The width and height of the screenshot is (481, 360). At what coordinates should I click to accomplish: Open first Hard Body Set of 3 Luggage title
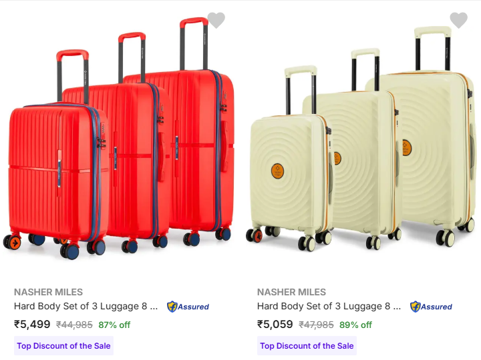(86, 306)
